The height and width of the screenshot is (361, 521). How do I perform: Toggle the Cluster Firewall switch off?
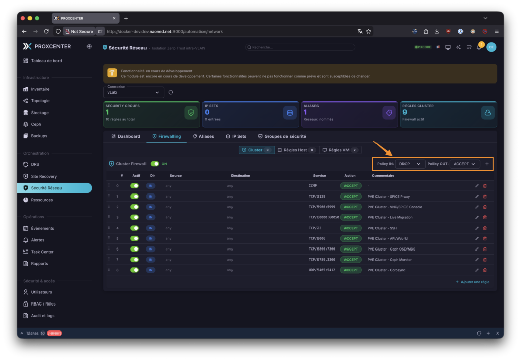[x=155, y=164]
